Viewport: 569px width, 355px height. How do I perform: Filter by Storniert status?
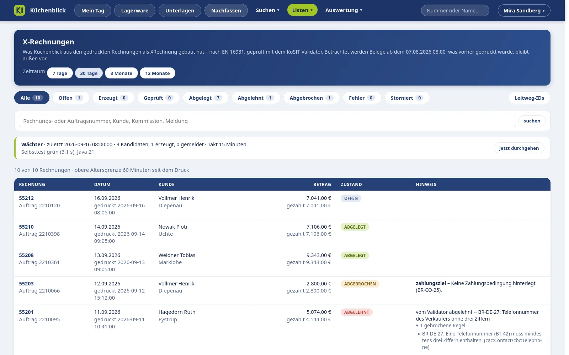pyautogui.click(x=407, y=98)
